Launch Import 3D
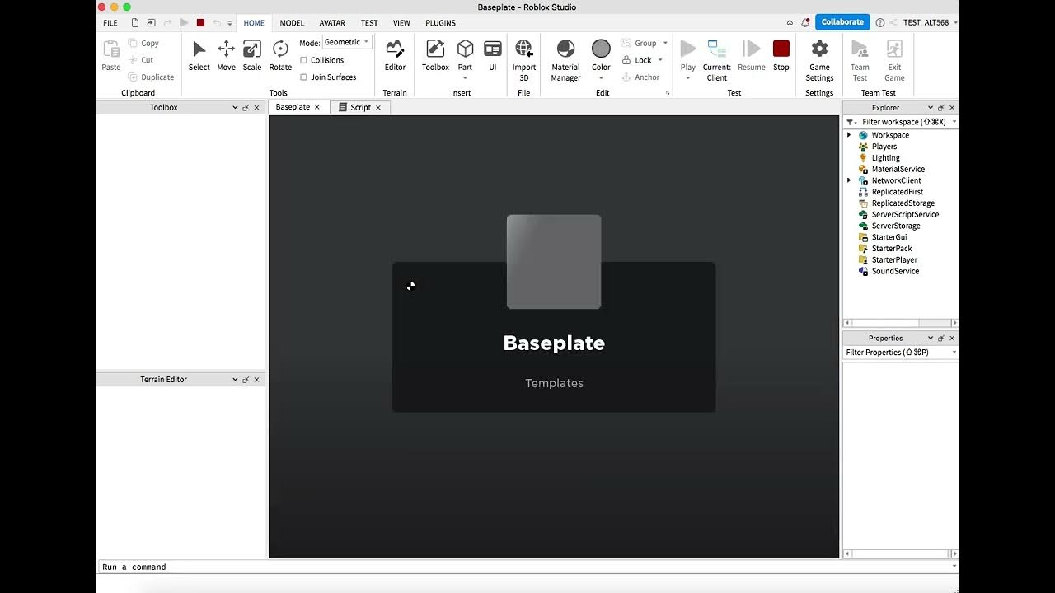This screenshot has height=593, width=1055. [x=524, y=61]
